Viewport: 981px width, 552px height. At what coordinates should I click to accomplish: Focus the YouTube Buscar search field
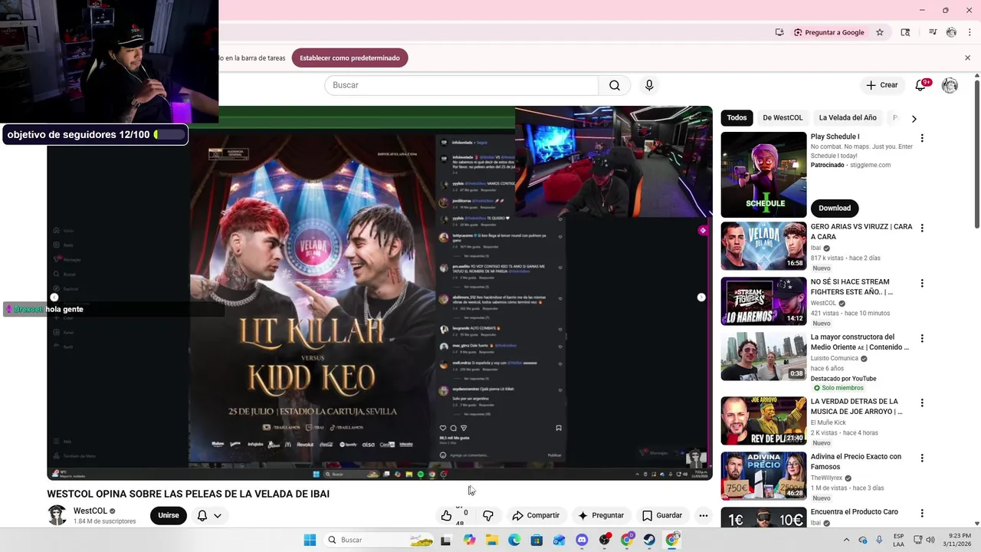[461, 85]
